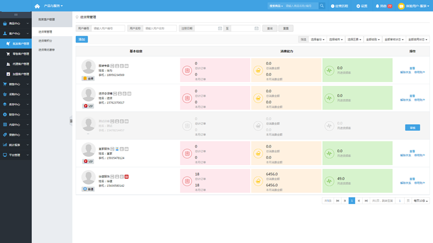The height and width of the screenshot is (243, 433).
Task: Open the 选择区县 district filter
Action: tap(355, 39)
